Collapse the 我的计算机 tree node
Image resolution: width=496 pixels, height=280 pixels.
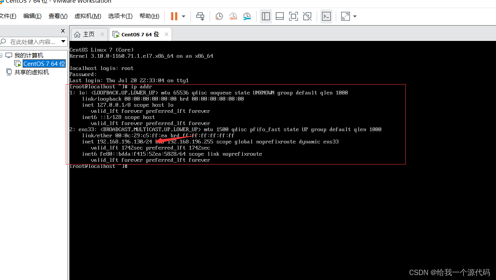[1, 55]
